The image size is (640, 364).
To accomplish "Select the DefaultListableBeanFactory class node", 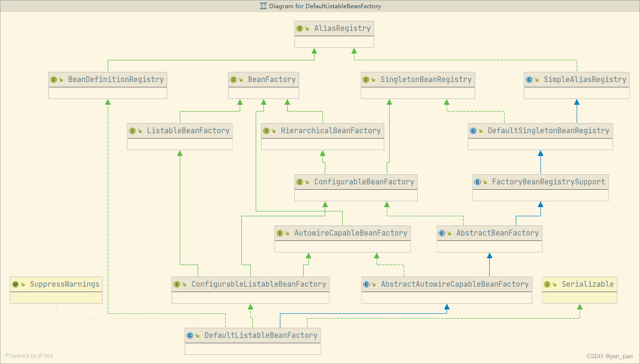I will pyautogui.click(x=253, y=341).
